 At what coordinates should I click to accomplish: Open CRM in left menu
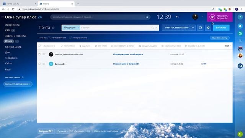click(x=8, y=30)
